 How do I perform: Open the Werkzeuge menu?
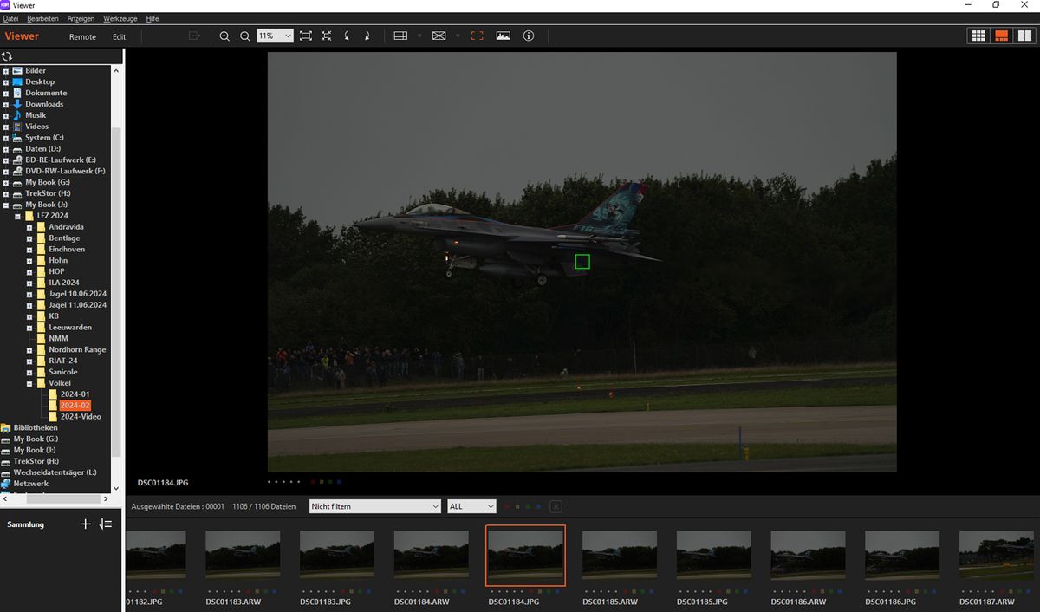click(119, 18)
